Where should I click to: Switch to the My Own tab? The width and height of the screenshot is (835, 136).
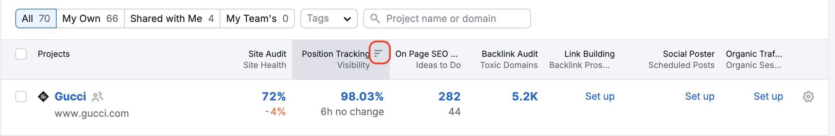[90, 18]
